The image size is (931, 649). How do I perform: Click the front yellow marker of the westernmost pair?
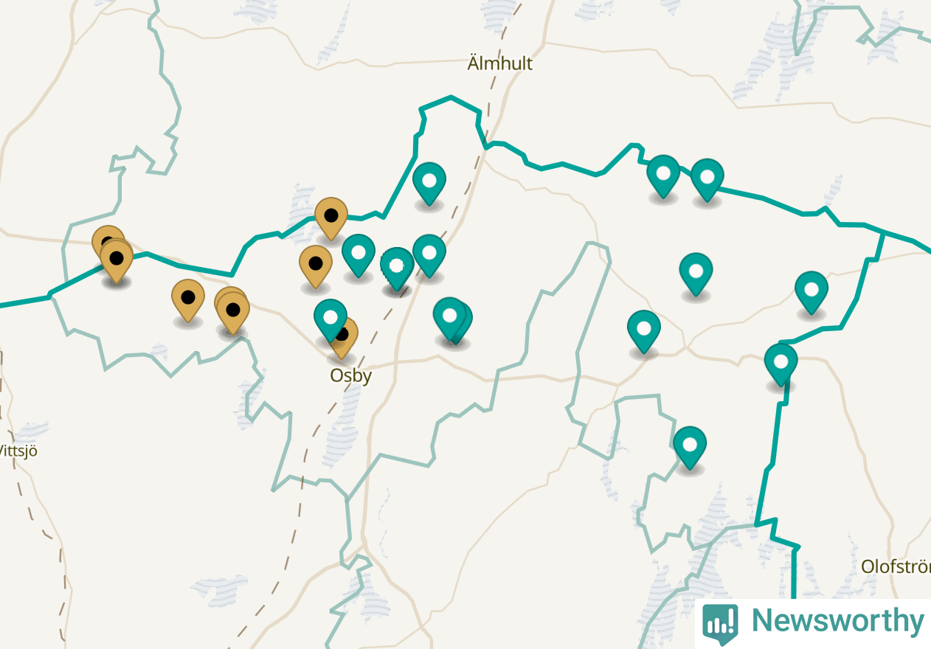click(117, 260)
